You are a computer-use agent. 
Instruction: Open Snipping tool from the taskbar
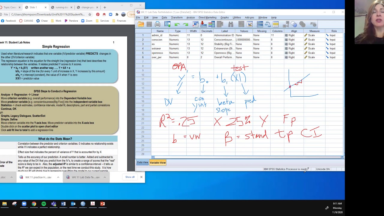pyautogui.click(x=14, y=204)
